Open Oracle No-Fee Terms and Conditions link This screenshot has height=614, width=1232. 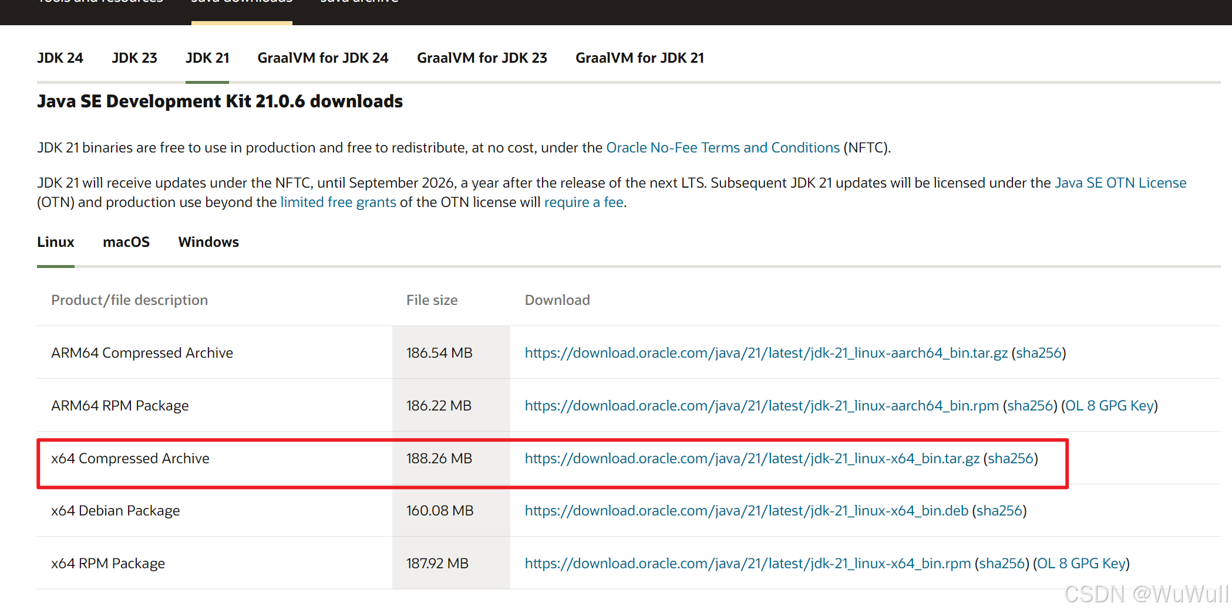pos(723,148)
